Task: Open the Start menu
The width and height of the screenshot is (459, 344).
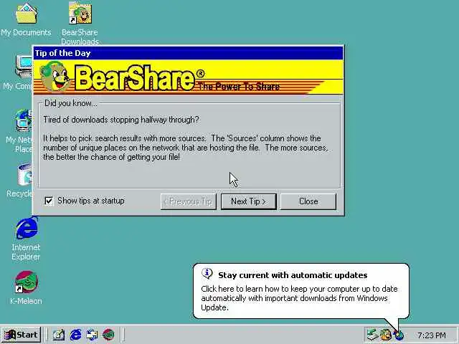Action: click(21, 335)
